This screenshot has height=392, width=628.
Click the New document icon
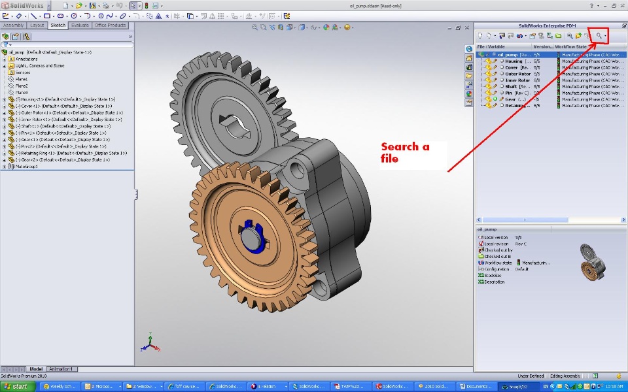pos(65,6)
